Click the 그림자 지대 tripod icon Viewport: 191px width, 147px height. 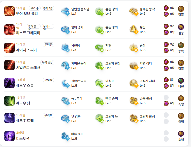click(x=134, y=83)
